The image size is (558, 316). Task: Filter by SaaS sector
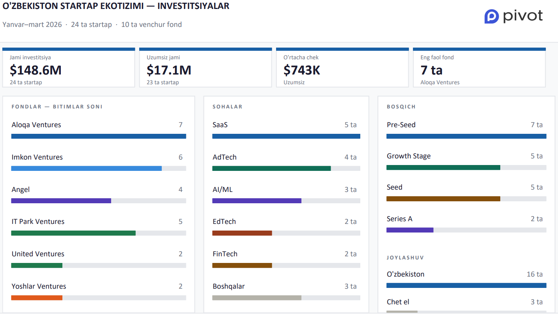[220, 125]
